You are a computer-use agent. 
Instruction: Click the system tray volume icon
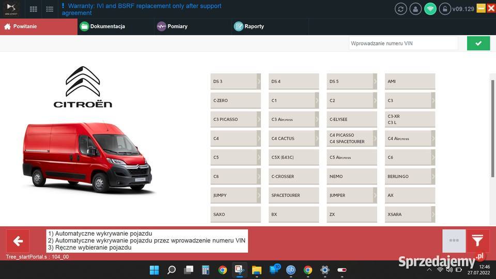[449, 270]
